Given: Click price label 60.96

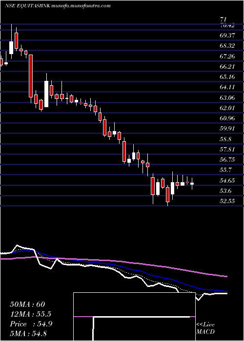Looking at the screenshot, I should pos(227,118).
